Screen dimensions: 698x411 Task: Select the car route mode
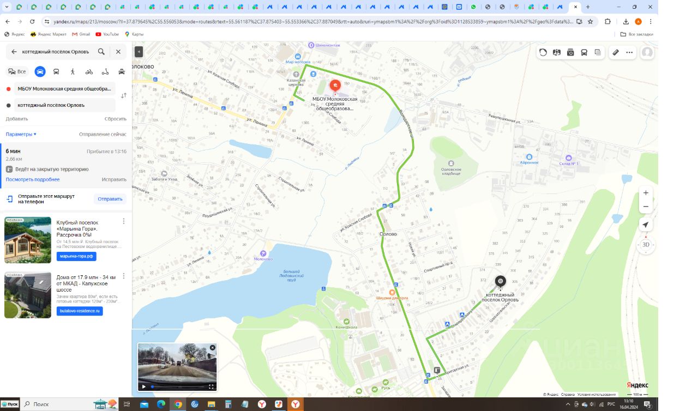[x=40, y=71]
